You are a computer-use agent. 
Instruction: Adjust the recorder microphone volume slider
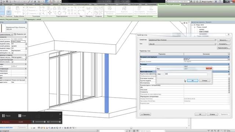[x=40, y=122]
